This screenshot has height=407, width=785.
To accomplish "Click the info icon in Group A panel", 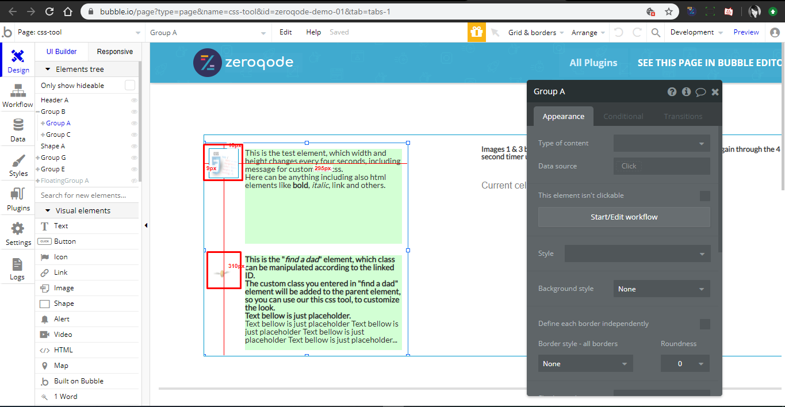I will pyautogui.click(x=686, y=91).
